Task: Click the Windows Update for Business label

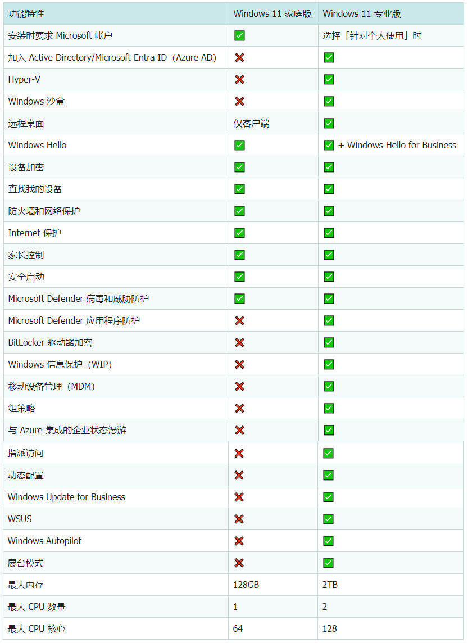Action: click(x=66, y=497)
